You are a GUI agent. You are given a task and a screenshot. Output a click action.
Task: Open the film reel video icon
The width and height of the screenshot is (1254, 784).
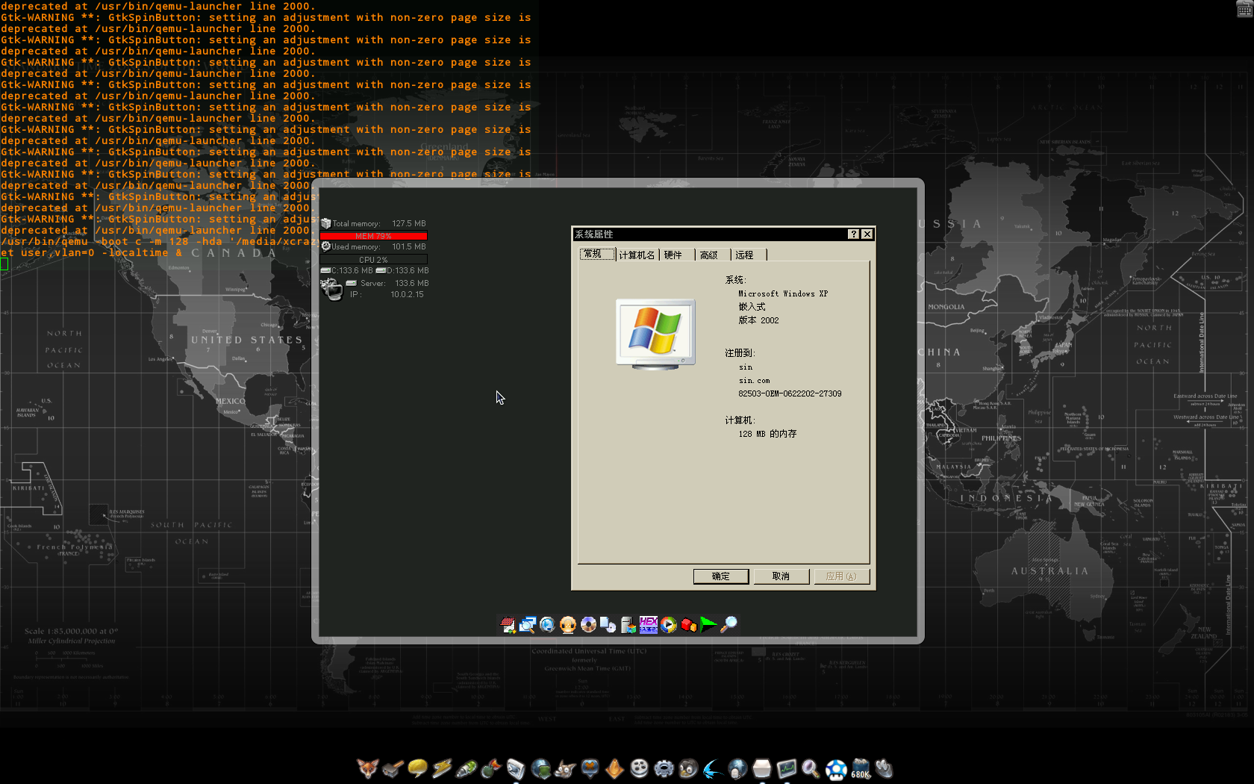pos(639,768)
